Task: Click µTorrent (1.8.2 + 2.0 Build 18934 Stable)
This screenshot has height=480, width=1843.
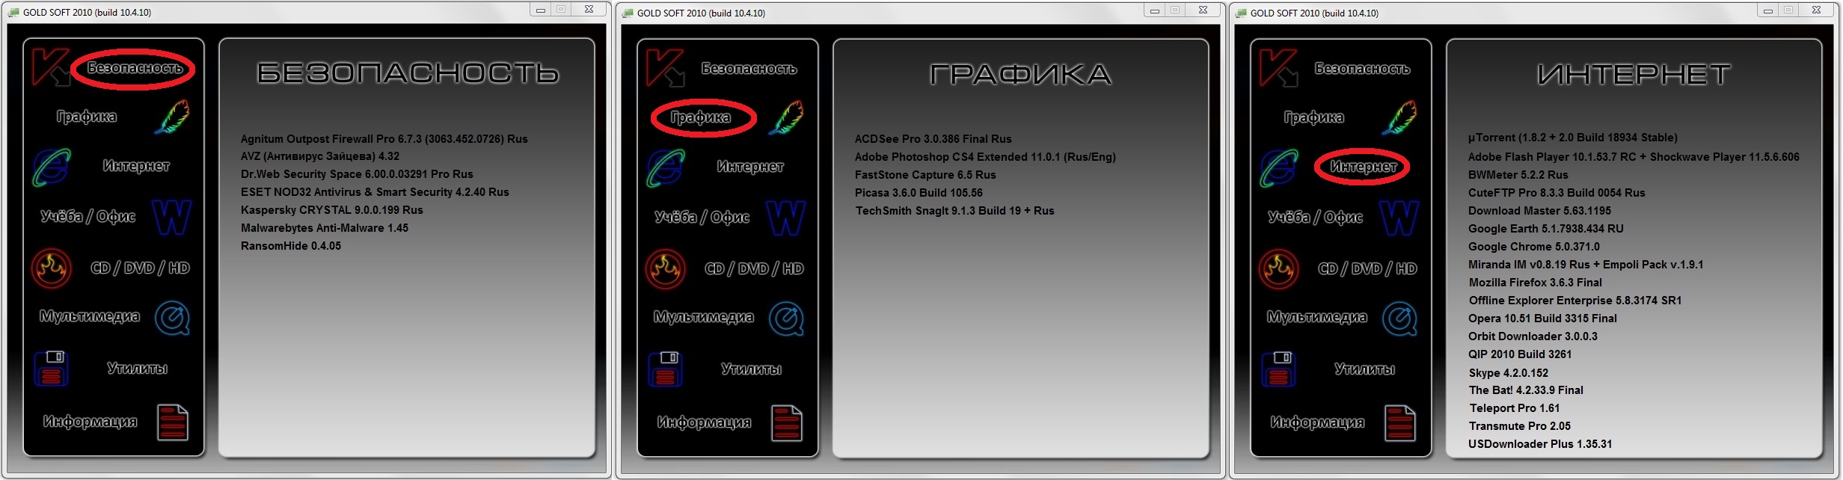Action: point(1573,138)
